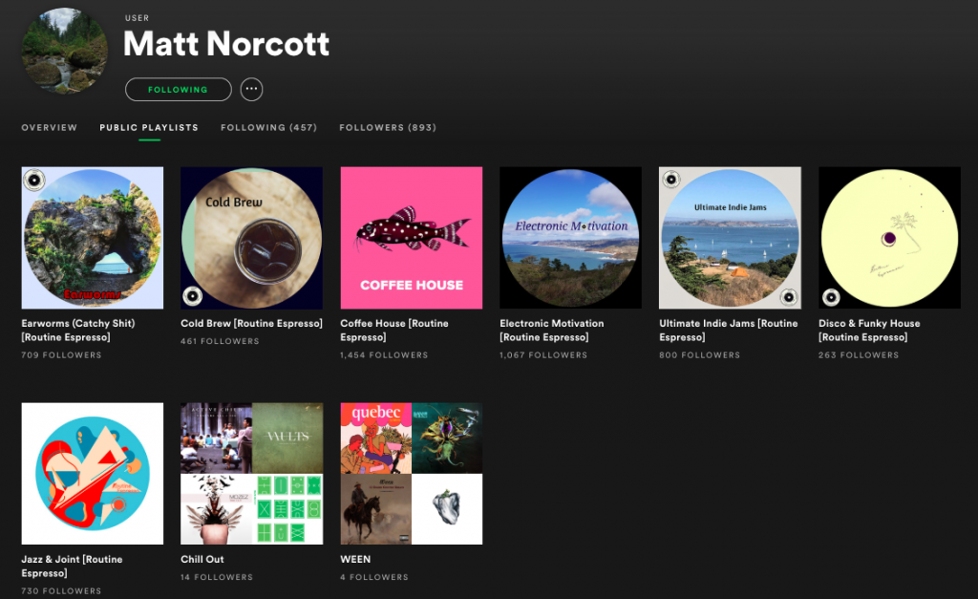
Task: Open the Jazz & Joint cover art
Action: pyautogui.click(x=93, y=474)
